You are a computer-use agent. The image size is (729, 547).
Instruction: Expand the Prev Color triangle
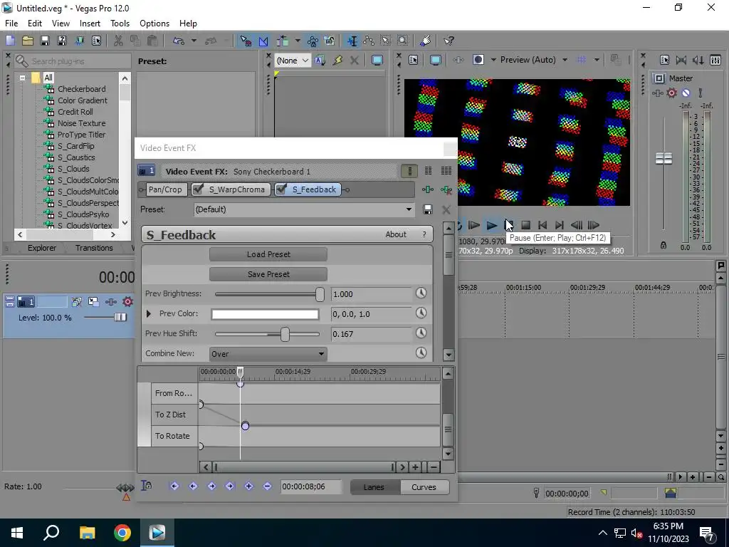pos(149,313)
